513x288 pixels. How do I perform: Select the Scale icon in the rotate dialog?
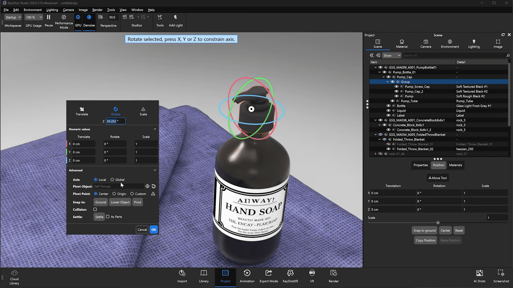pyautogui.click(x=143, y=109)
